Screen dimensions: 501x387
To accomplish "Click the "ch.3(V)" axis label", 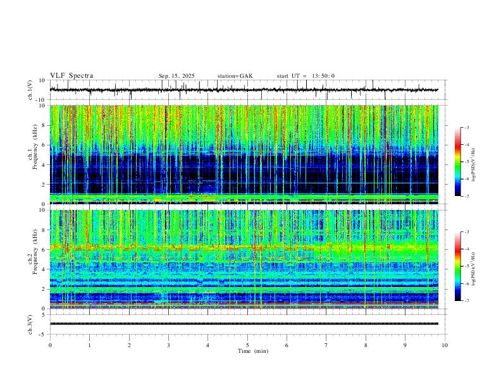I will point(30,324).
